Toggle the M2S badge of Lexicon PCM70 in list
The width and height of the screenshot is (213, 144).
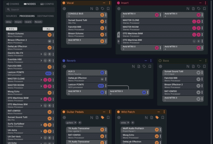click(x=48, y=73)
